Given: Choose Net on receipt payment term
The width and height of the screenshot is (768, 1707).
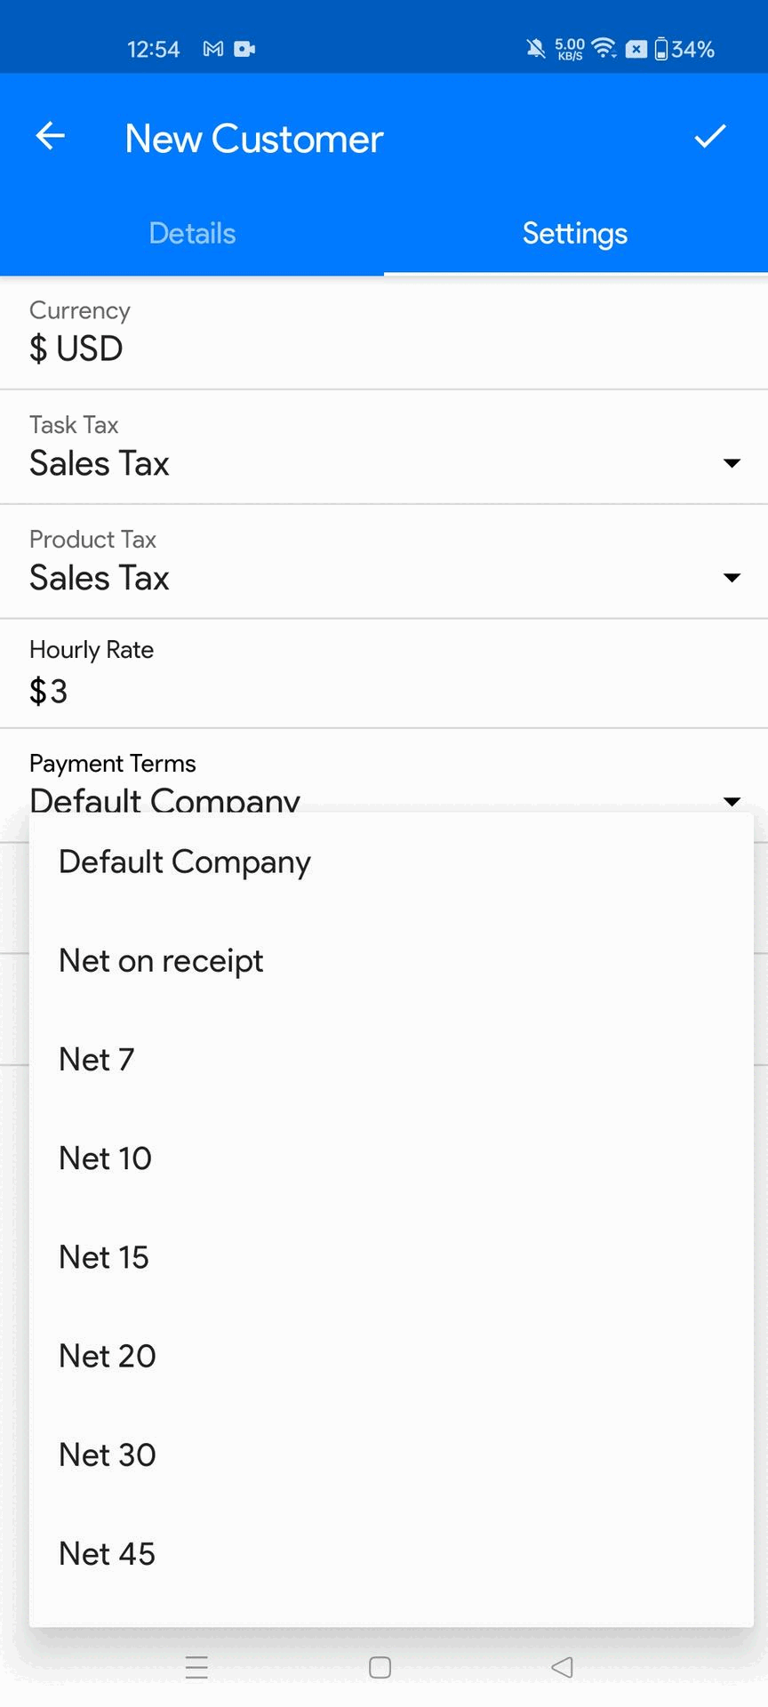Looking at the screenshot, I should [x=391, y=961].
